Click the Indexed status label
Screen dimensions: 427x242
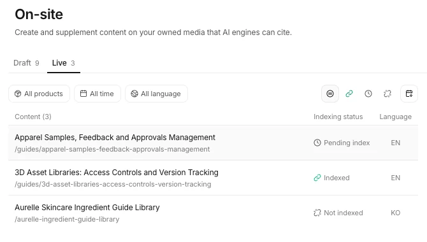pos(337,178)
